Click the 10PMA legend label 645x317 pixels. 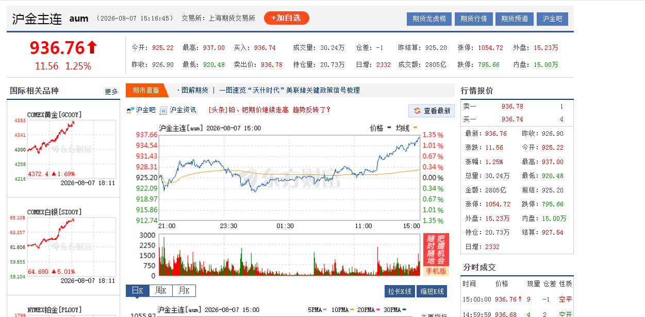tap(340, 310)
